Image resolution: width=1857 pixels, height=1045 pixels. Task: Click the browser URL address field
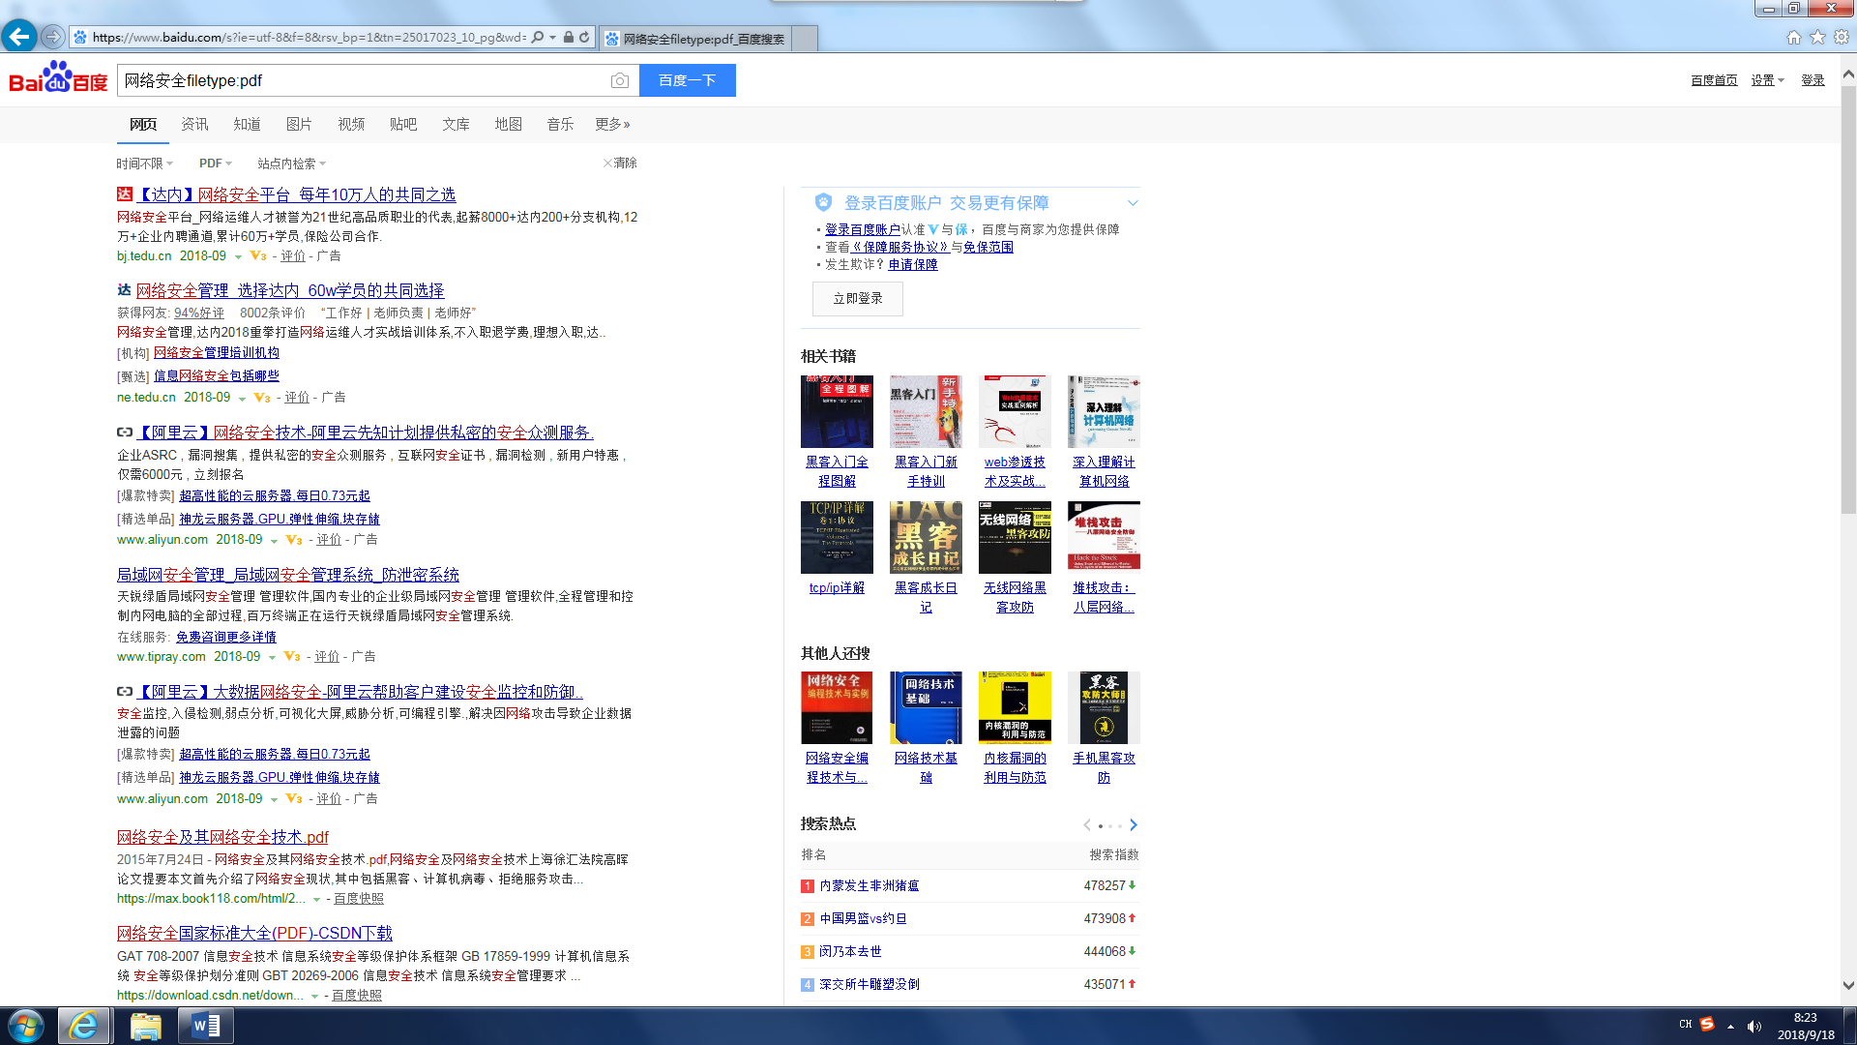[x=308, y=38]
